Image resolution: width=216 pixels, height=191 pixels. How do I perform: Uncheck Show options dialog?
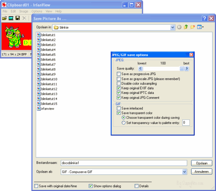(x=91, y=186)
